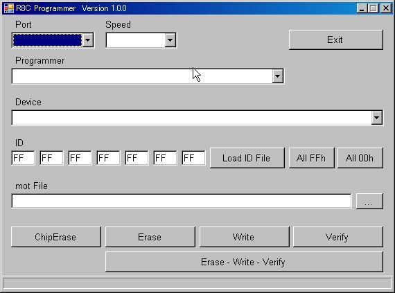Click the Verify button
The width and height of the screenshot is (395, 293).
(x=338, y=237)
